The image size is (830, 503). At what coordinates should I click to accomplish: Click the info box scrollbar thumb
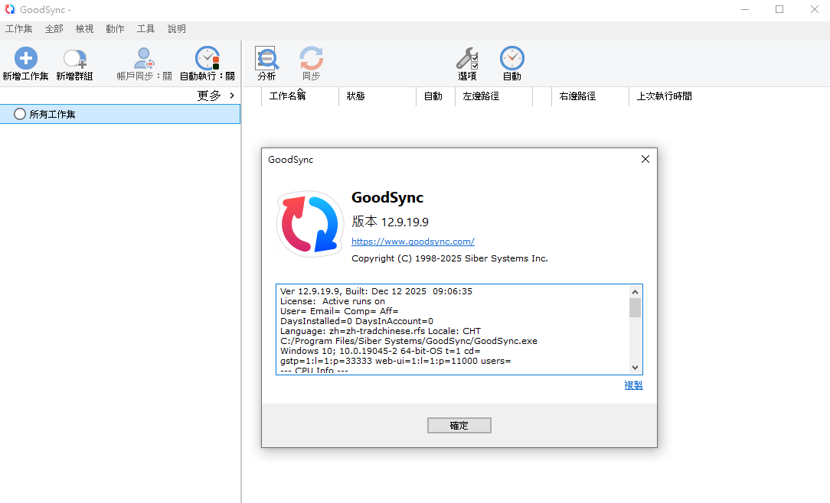636,307
